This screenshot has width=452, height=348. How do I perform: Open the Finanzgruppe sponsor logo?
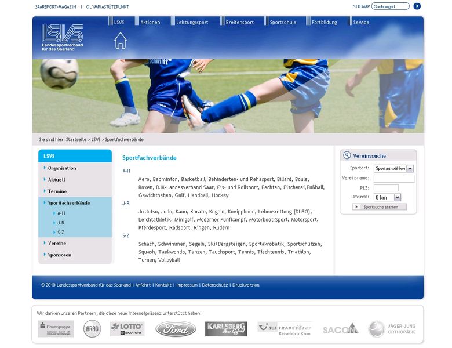(x=56, y=329)
